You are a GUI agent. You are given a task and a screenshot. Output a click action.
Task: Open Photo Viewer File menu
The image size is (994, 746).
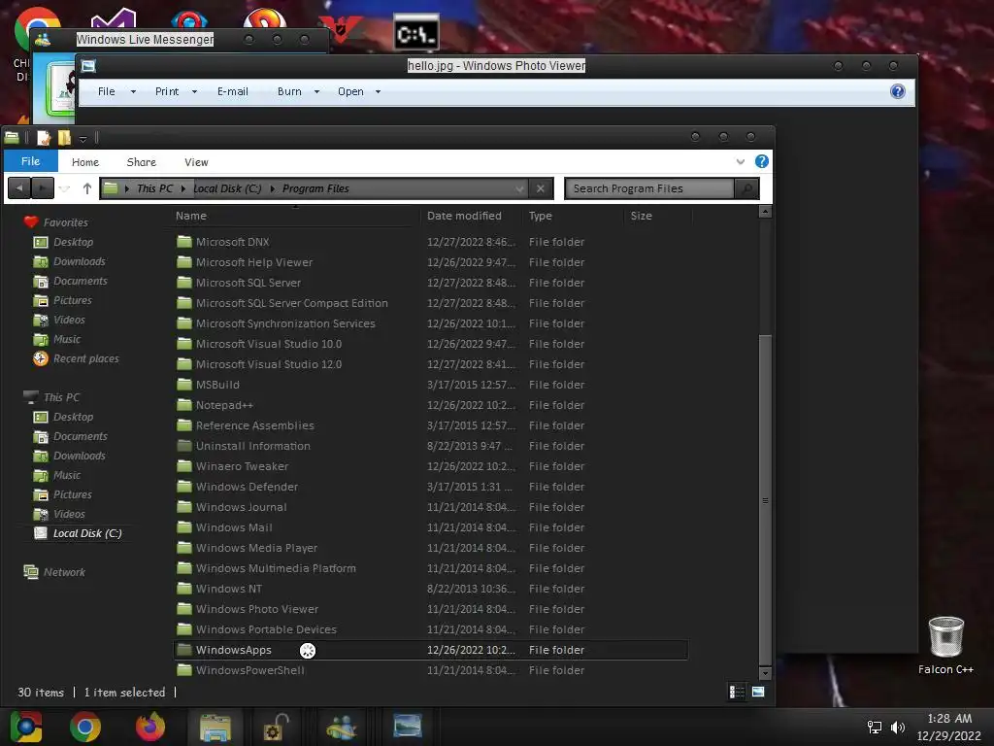[x=107, y=91]
